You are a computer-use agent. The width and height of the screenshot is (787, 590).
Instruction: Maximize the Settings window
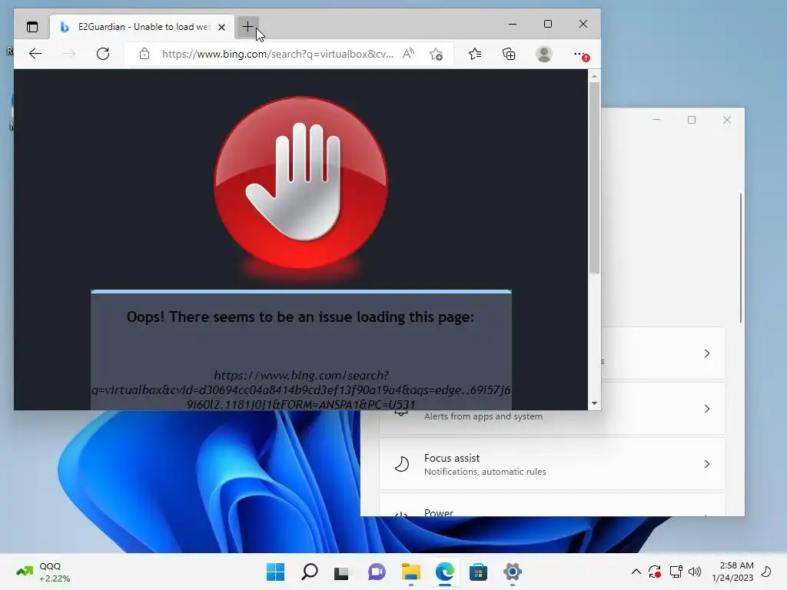coord(692,120)
